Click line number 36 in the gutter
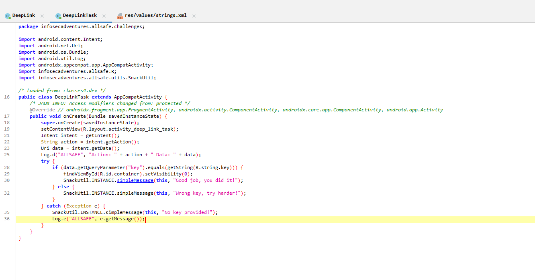Screen dimensions: 535x280 pos(7,219)
